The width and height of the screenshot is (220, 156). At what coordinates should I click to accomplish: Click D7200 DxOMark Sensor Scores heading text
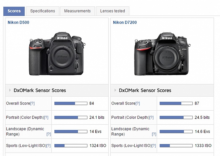click(x=145, y=90)
